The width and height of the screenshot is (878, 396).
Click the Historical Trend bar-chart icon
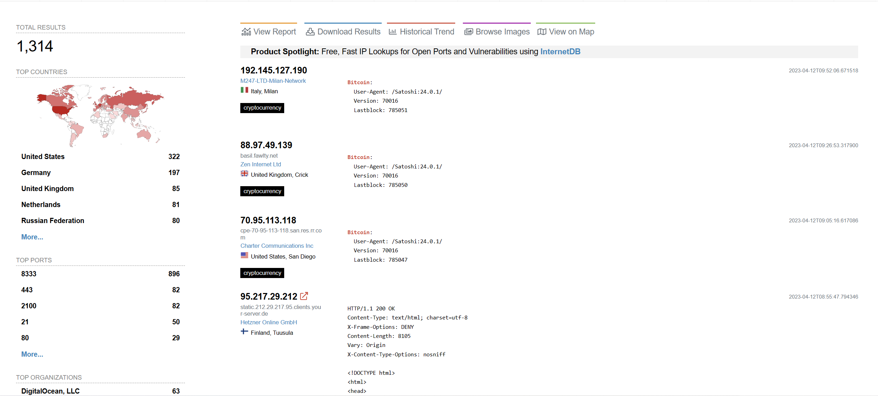(393, 32)
